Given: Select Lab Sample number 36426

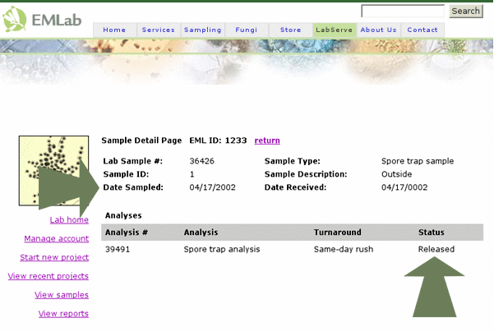Looking at the screenshot, I should pos(201,161).
